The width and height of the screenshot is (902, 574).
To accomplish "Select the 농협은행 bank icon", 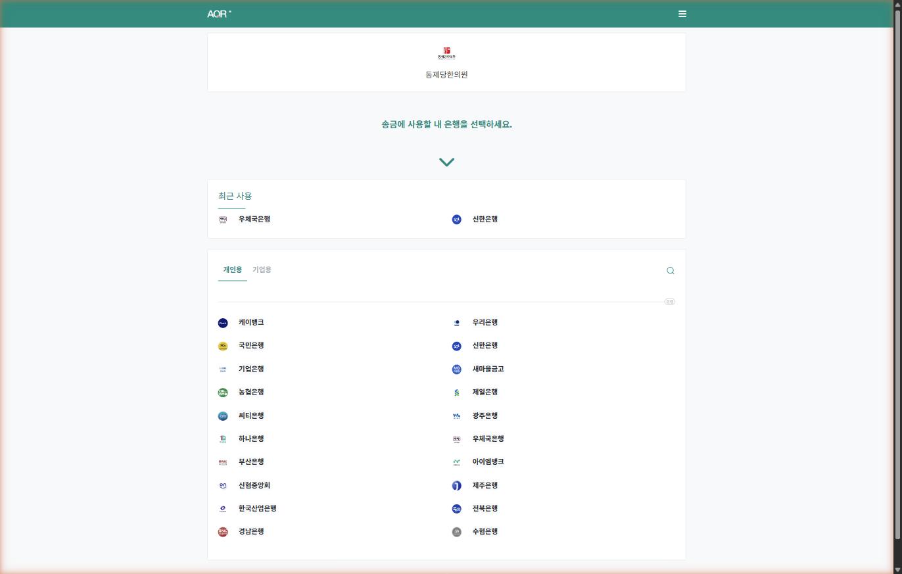I will pyautogui.click(x=224, y=392).
